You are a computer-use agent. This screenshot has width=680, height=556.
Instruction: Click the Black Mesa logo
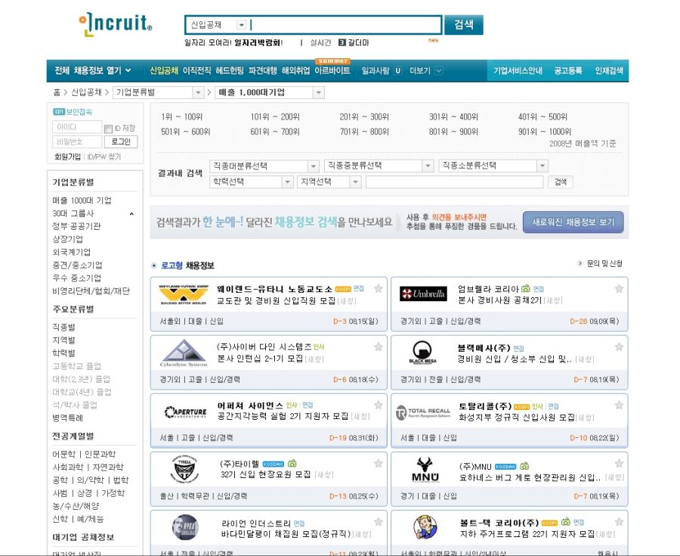[423, 353]
